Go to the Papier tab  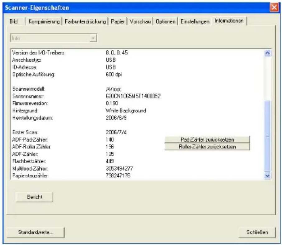(x=118, y=22)
